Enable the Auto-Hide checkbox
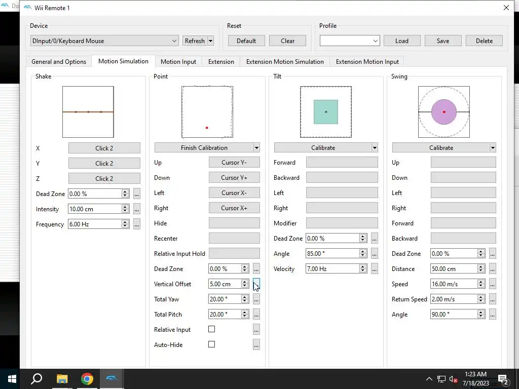Image resolution: width=519 pixels, height=389 pixels. pos(211,344)
